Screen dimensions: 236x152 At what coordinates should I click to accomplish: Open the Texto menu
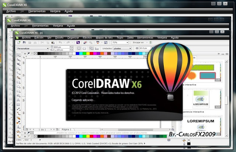tap(120, 38)
